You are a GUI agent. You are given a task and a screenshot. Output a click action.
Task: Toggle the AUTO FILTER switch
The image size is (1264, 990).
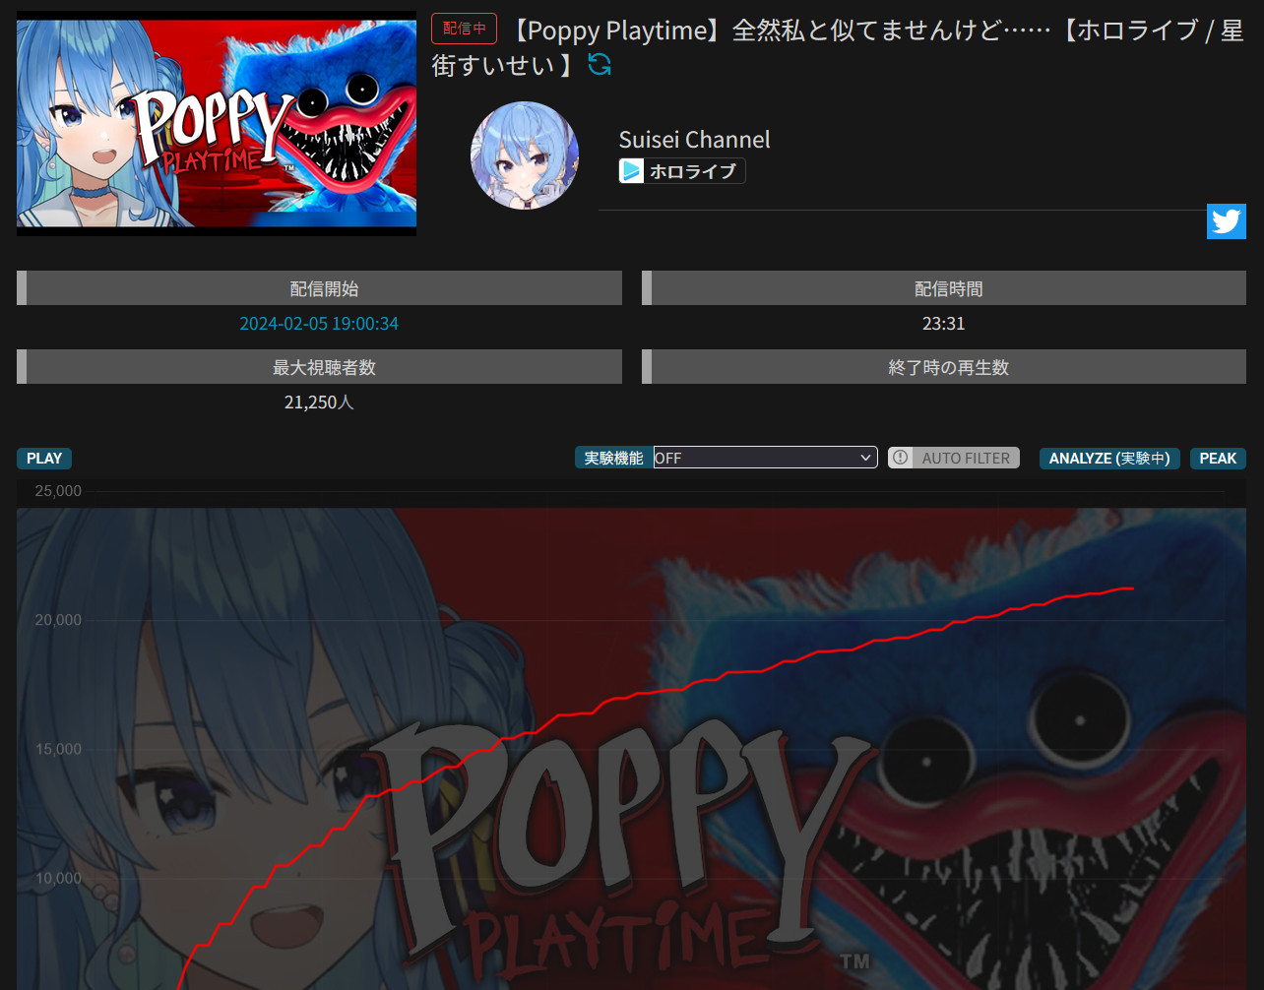click(x=954, y=458)
